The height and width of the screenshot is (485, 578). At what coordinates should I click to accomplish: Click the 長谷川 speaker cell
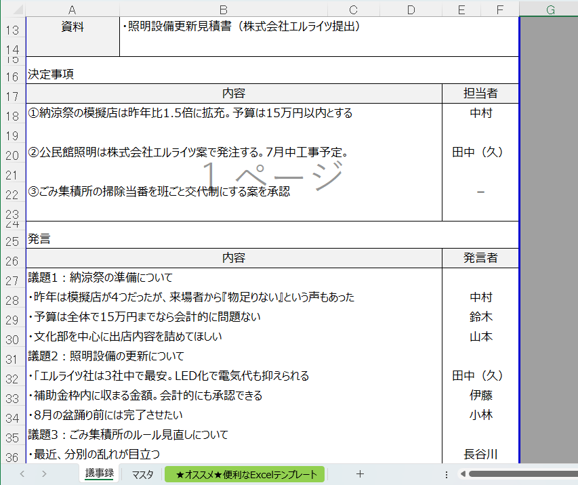point(480,454)
